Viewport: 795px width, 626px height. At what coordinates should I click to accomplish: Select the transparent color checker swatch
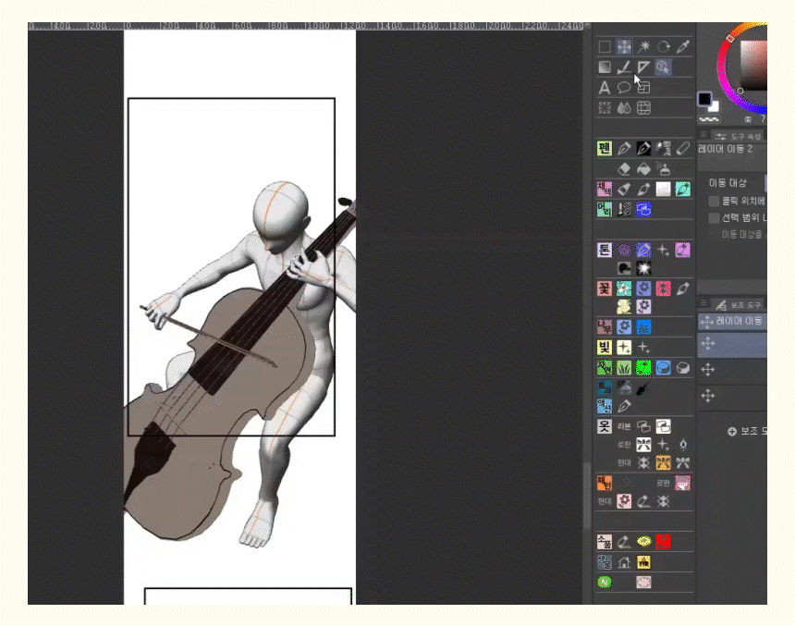tap(708, 120)
